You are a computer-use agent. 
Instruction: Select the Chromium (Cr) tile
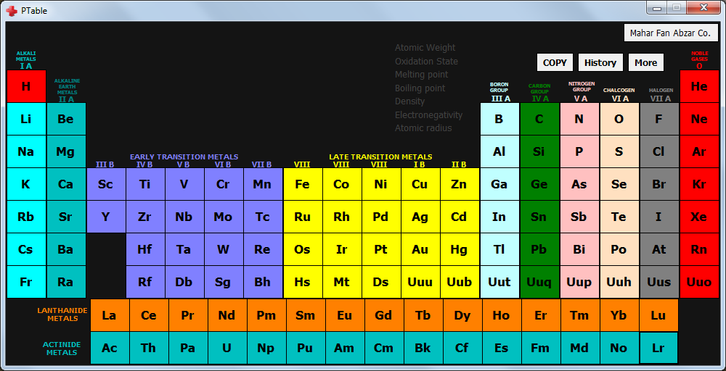point(223,184)
